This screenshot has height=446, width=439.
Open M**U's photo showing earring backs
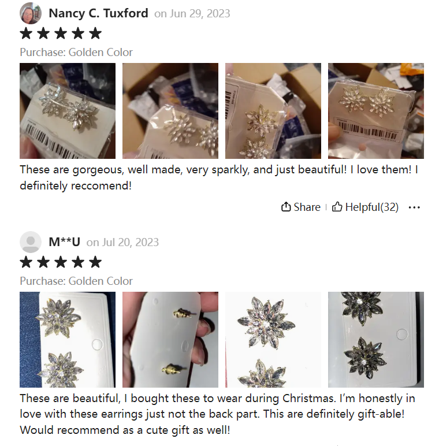[x=170, y=340]
